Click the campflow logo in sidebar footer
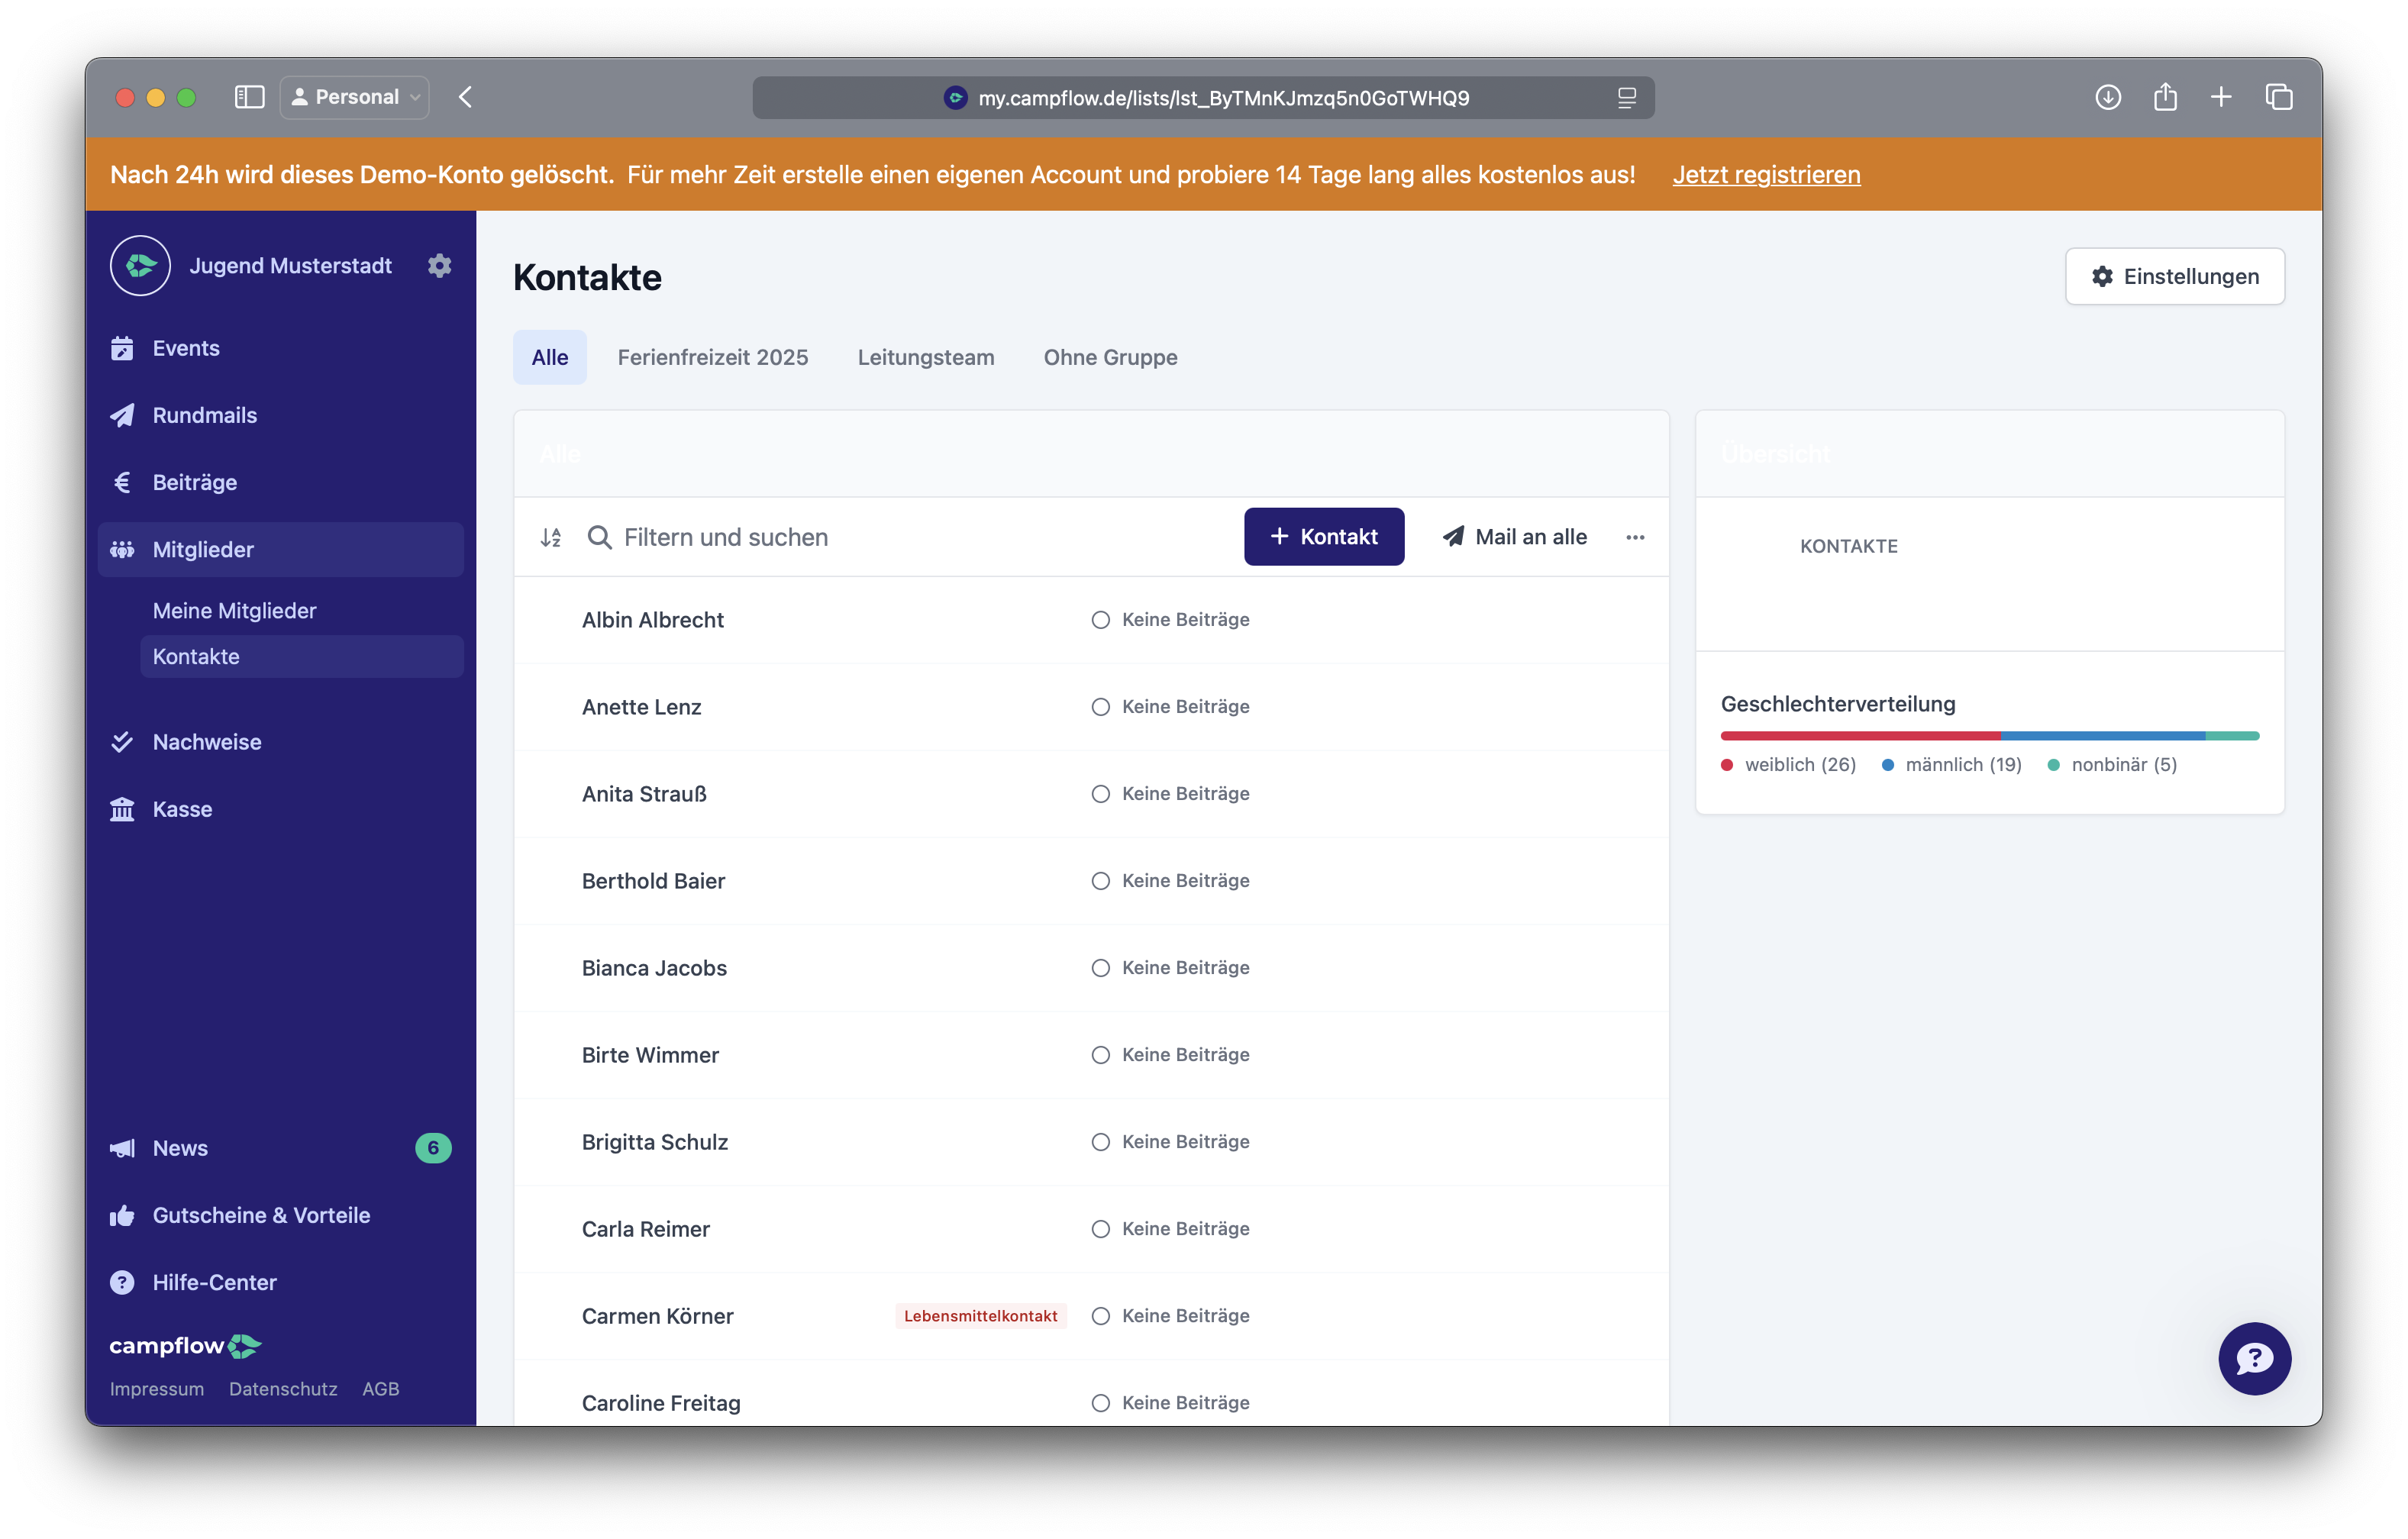Screen dimensions: 2408x1539 pyautogui.click(x=185, y=1346)
